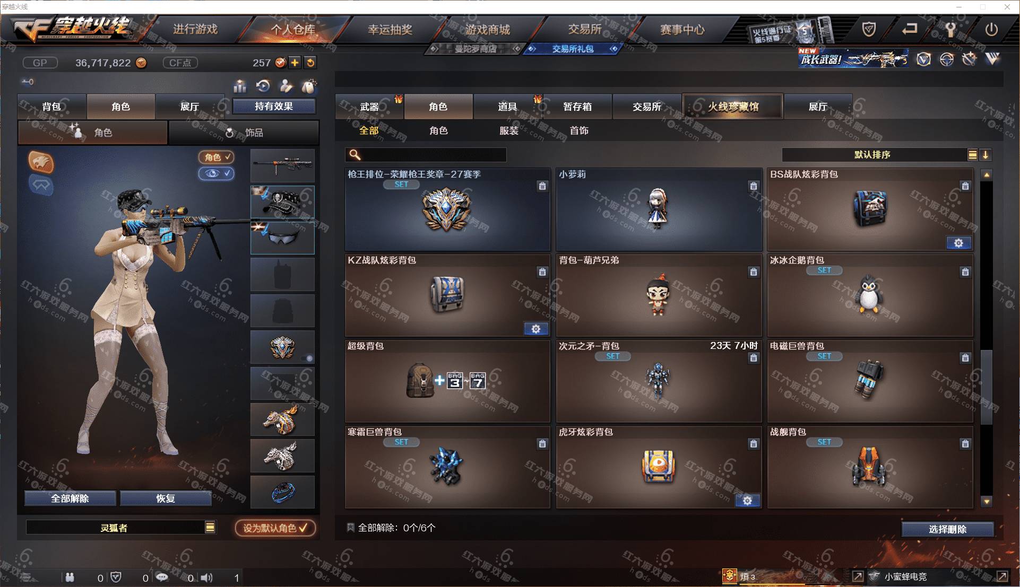This screenshot has width=1020, height=587.
Task: Click the 选择删除 button
Action: pyautogui.click(x=947, y=529)
